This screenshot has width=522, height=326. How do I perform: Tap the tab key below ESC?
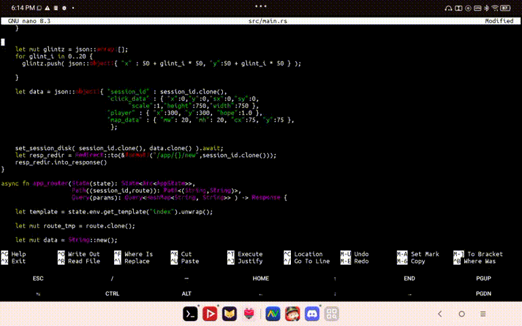(x=38, y=293)
